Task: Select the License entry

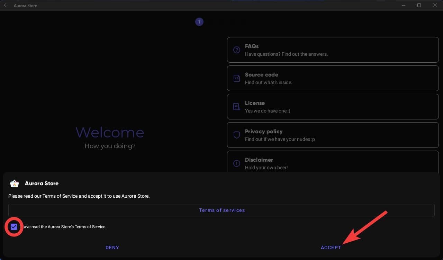Action: (332, 107)
